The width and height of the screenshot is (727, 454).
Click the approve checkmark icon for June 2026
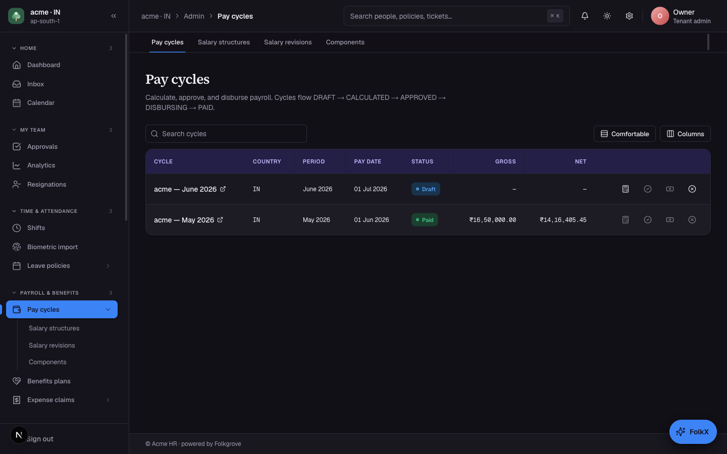pos(648,189)
